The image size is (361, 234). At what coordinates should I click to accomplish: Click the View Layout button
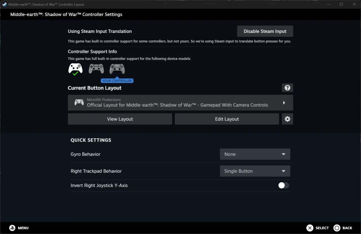pos(120,119)
